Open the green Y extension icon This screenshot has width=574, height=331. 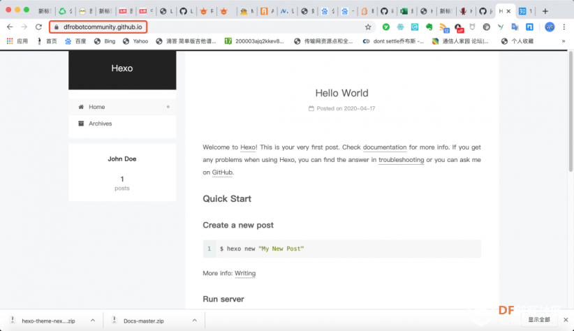(386, 27)
